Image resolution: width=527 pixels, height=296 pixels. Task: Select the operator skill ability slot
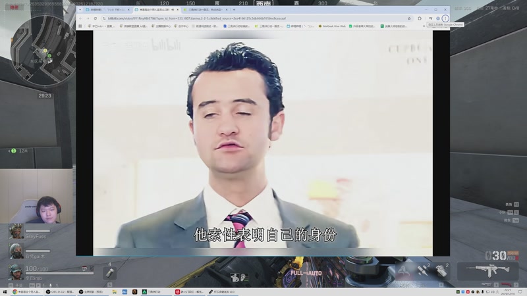coord(404,270)
